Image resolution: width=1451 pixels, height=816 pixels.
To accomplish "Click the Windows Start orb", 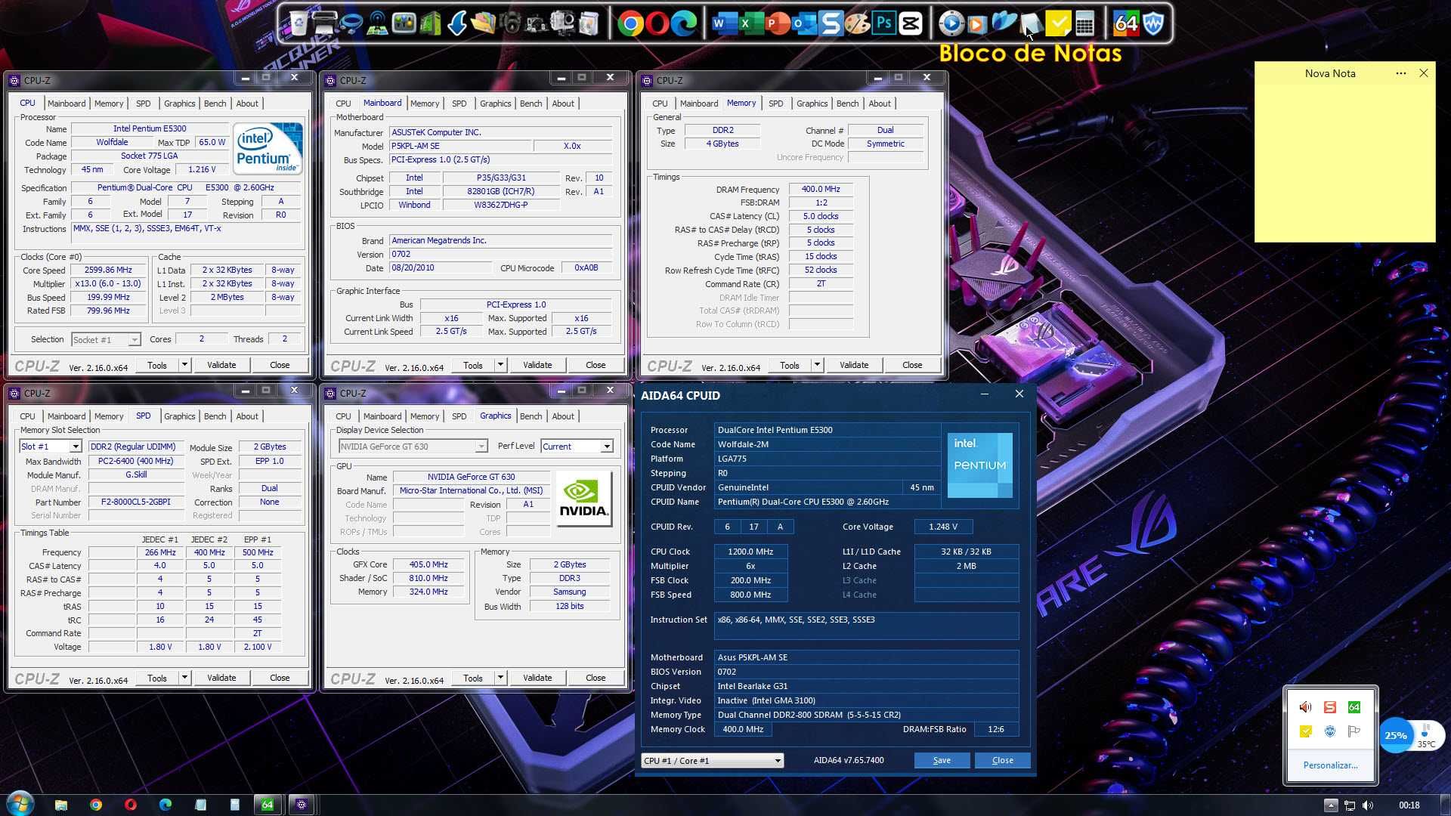I will point(20,804).
